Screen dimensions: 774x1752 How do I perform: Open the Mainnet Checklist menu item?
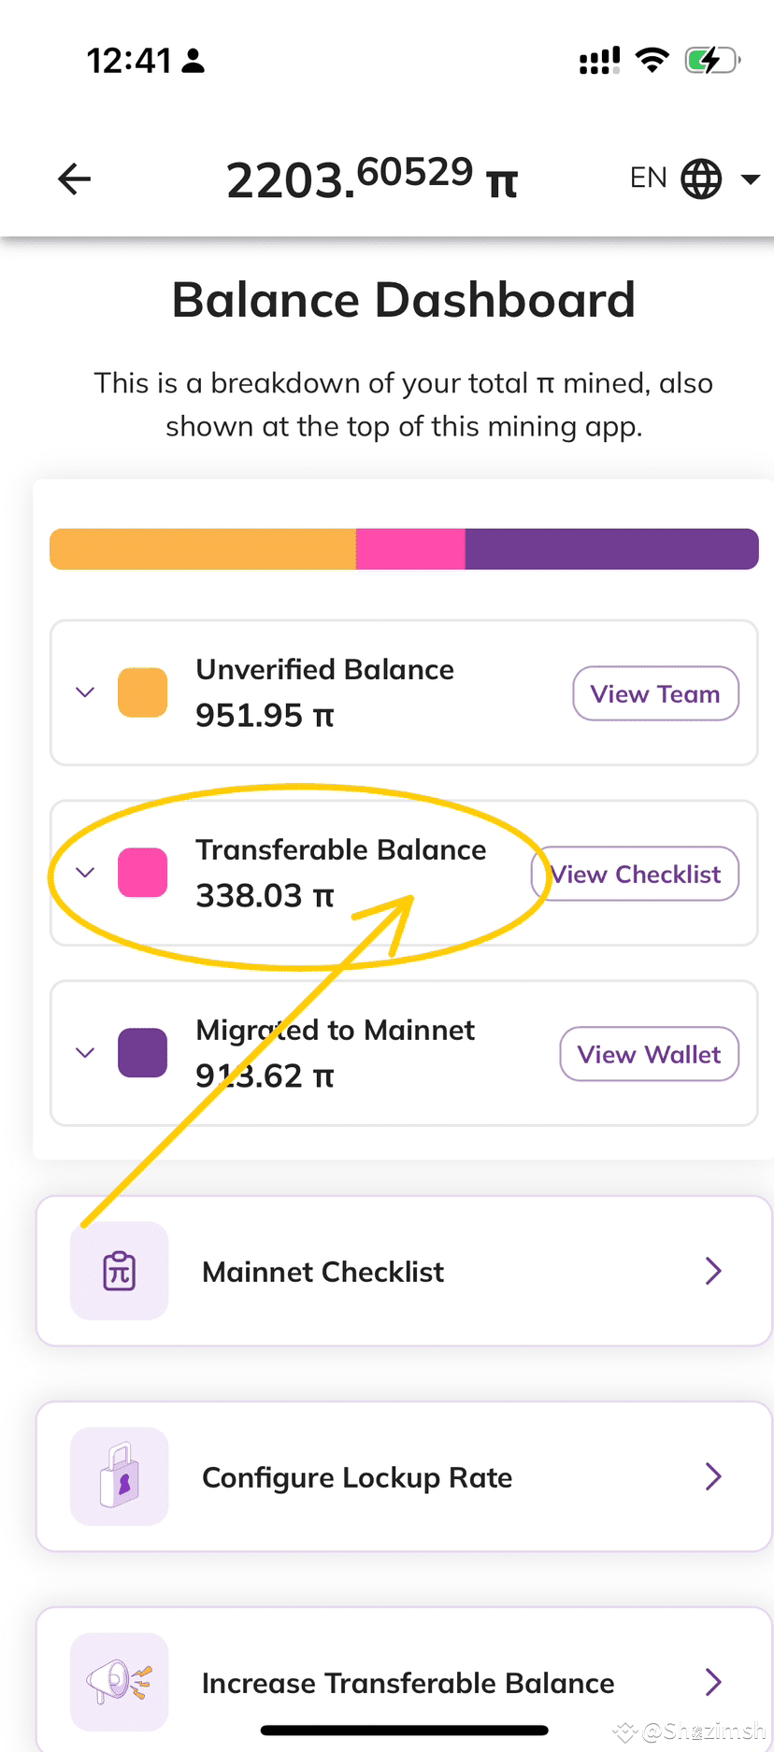coord(404,1271)
